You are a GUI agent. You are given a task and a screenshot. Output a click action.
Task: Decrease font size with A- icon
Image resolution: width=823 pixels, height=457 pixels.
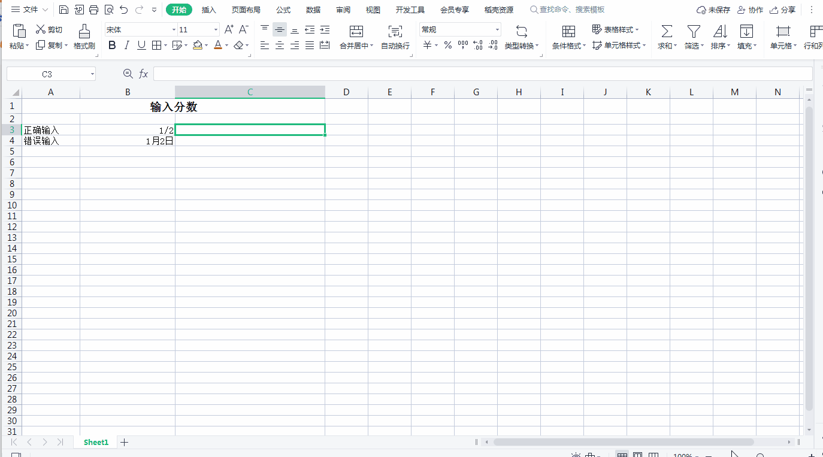click(243, 29)
